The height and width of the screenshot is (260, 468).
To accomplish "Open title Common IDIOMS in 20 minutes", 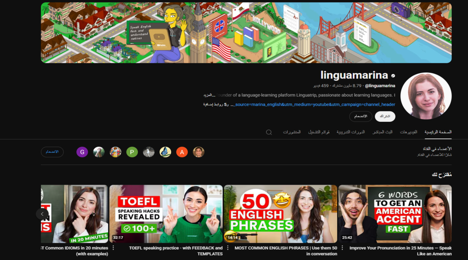I will (75, 251).
